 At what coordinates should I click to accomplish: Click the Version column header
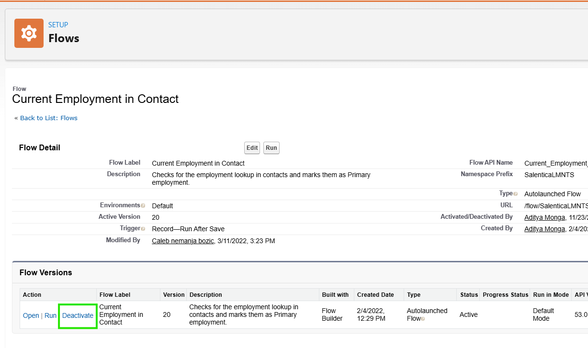173,295
